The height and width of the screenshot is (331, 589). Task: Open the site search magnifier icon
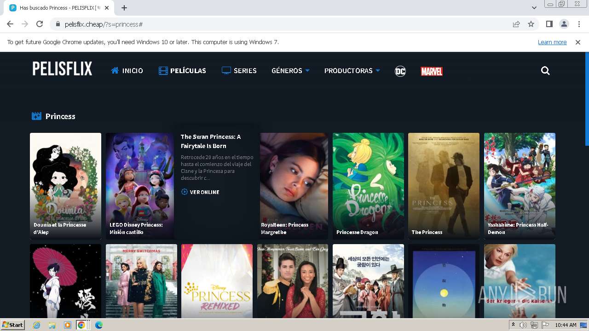tap(545, 71)
